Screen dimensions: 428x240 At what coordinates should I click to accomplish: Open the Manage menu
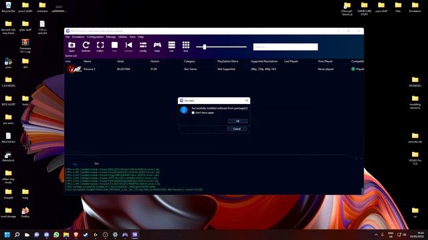tap(111, 37)
